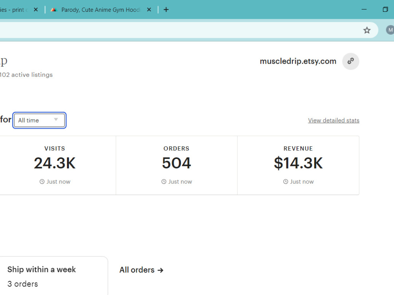394x295 pixels.
Task: Open the All time stats period dropdown
Action: tap(39, 120)
